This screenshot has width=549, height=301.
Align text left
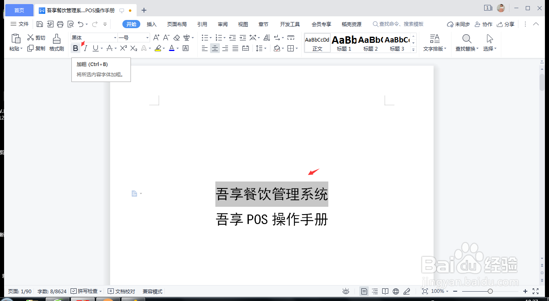point(205,49)
